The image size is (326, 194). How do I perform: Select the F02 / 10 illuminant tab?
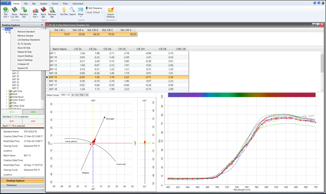click(84, 95)
